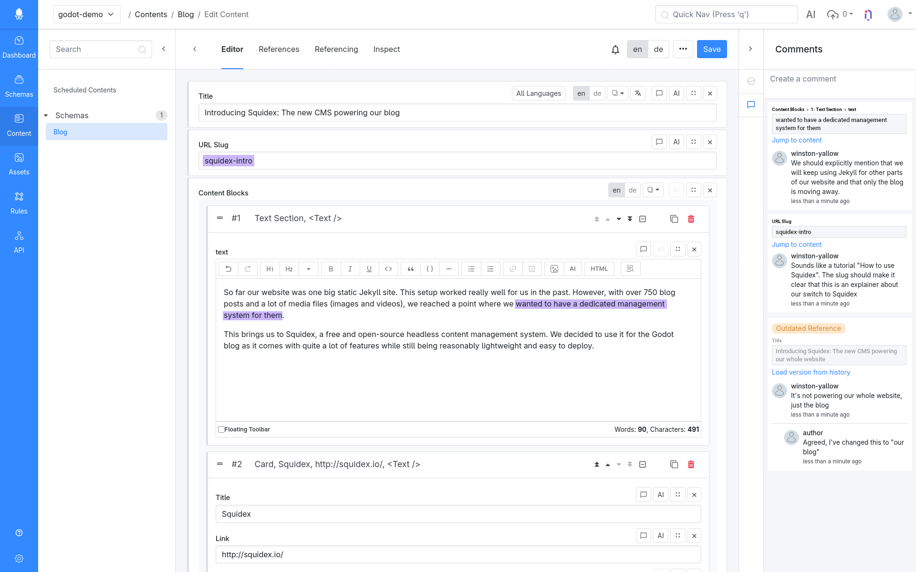This screenshot has width=916, height=572.
Task: Insert an image via the editor toolbar
Action: [x=554, y=269]
